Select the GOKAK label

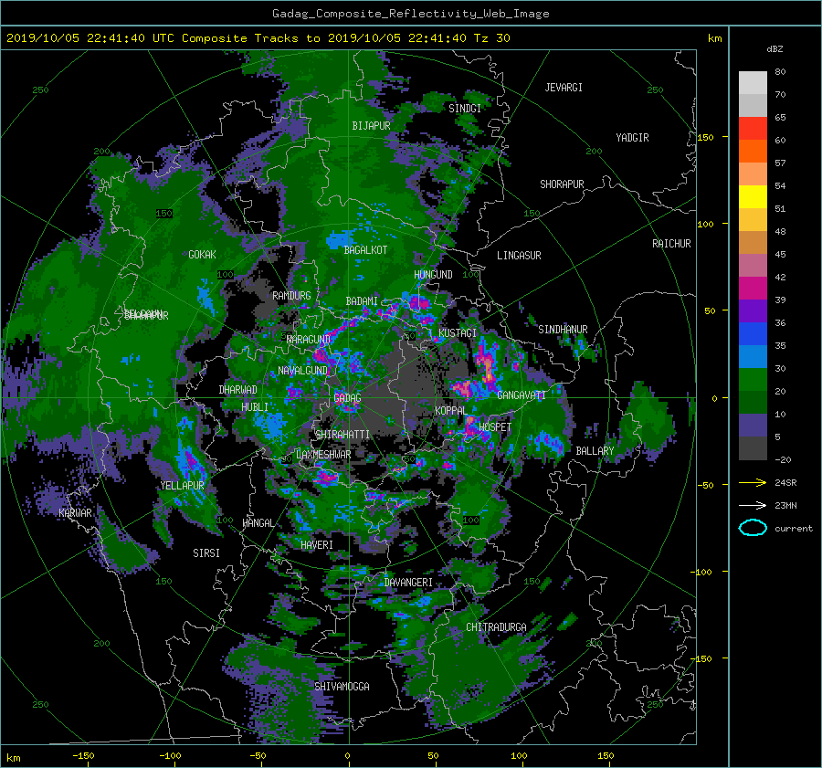coord(202,255)
